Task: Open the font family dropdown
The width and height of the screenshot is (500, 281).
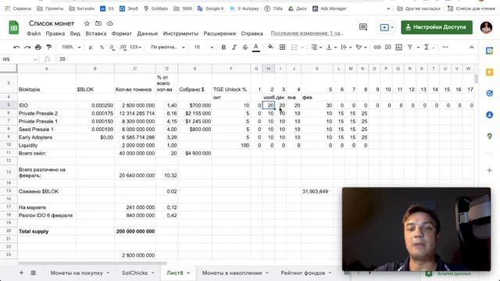Action: 168,47
